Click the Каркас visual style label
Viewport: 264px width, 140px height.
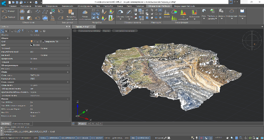(106, 31)
